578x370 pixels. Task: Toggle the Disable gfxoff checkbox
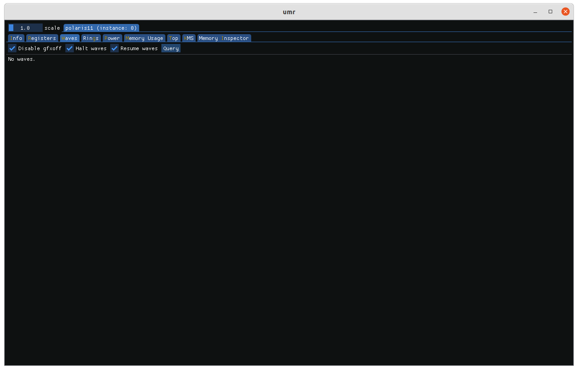[x=12, y=48]
